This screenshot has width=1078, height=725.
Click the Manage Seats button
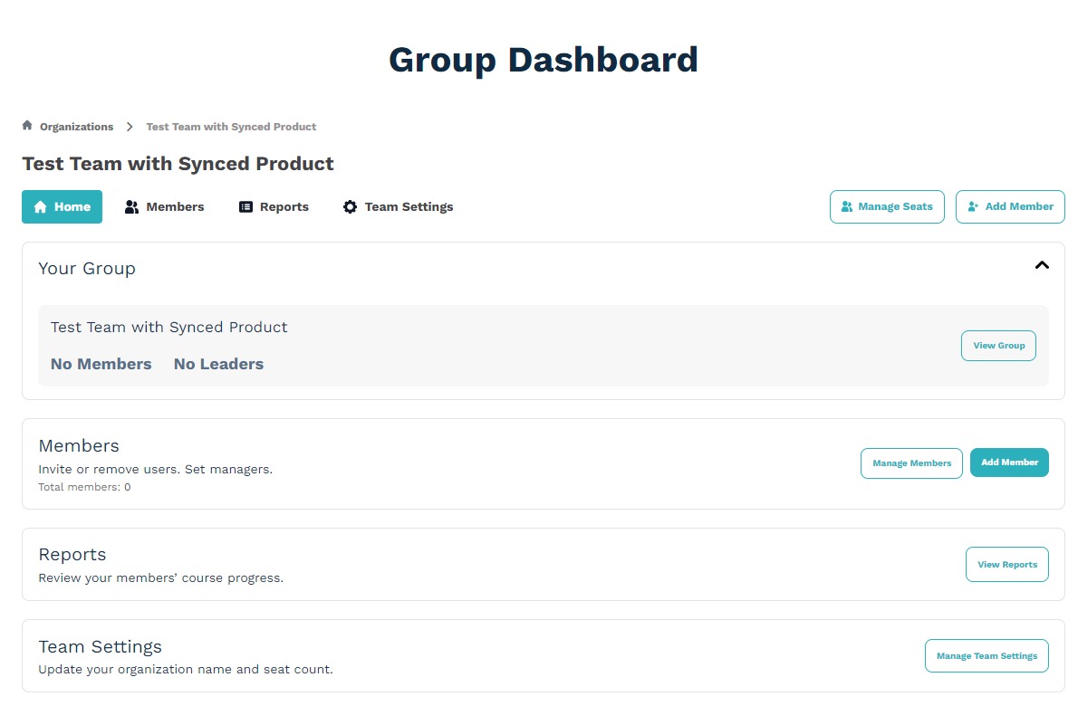tap(887, 206)
